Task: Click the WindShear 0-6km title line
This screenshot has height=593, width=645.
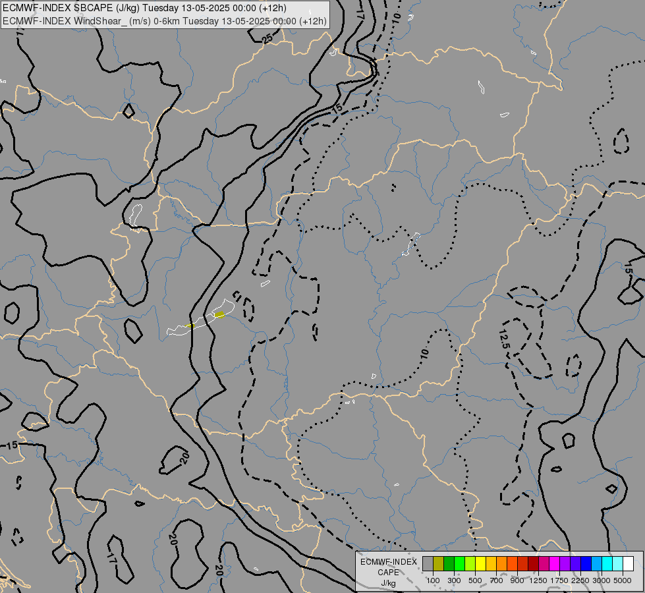Action: point(165,21)
